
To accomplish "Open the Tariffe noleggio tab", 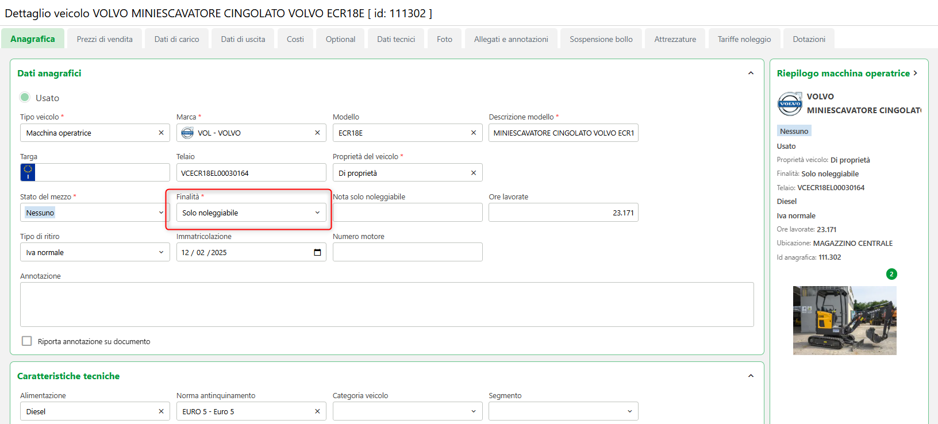I will point(744,39).
